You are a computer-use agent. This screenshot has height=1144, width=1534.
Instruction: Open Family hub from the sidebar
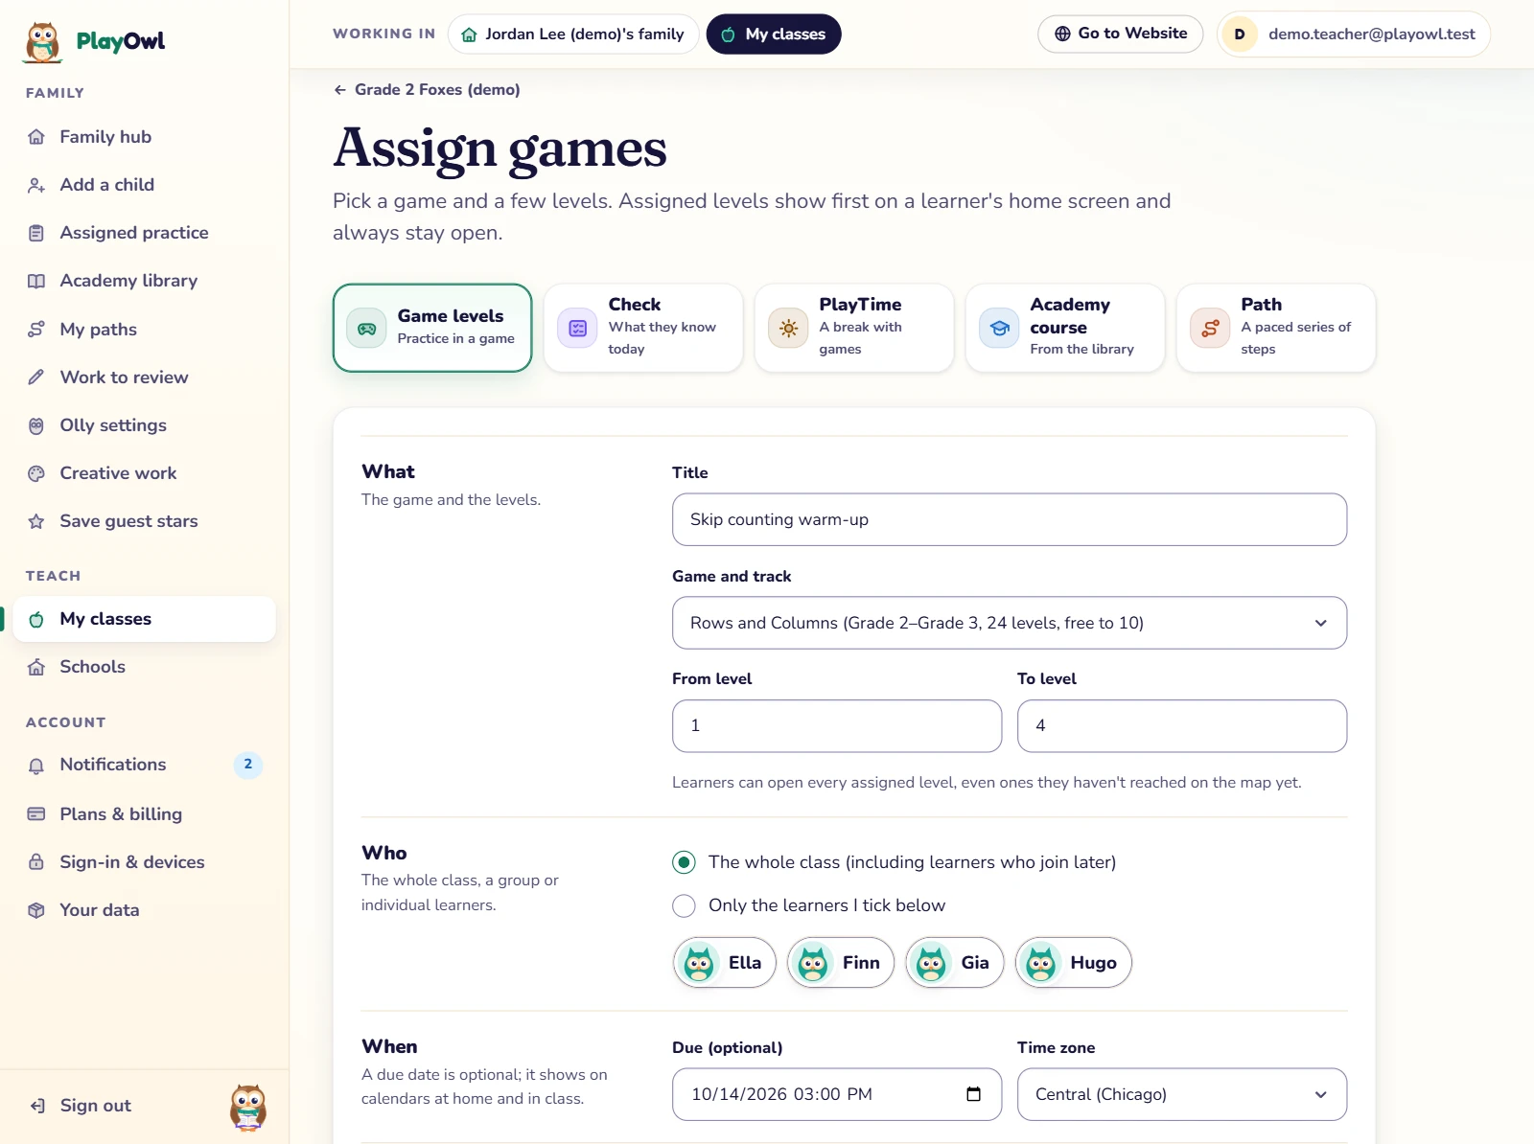point(145,137)
